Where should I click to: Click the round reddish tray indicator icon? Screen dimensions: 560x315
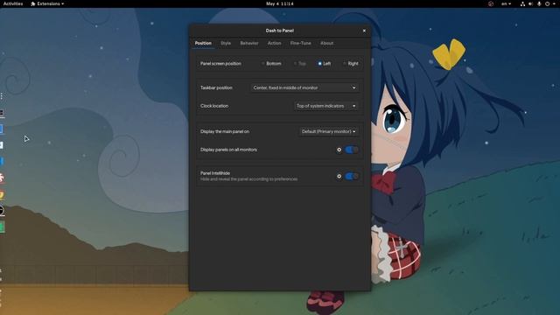(491, 3)
